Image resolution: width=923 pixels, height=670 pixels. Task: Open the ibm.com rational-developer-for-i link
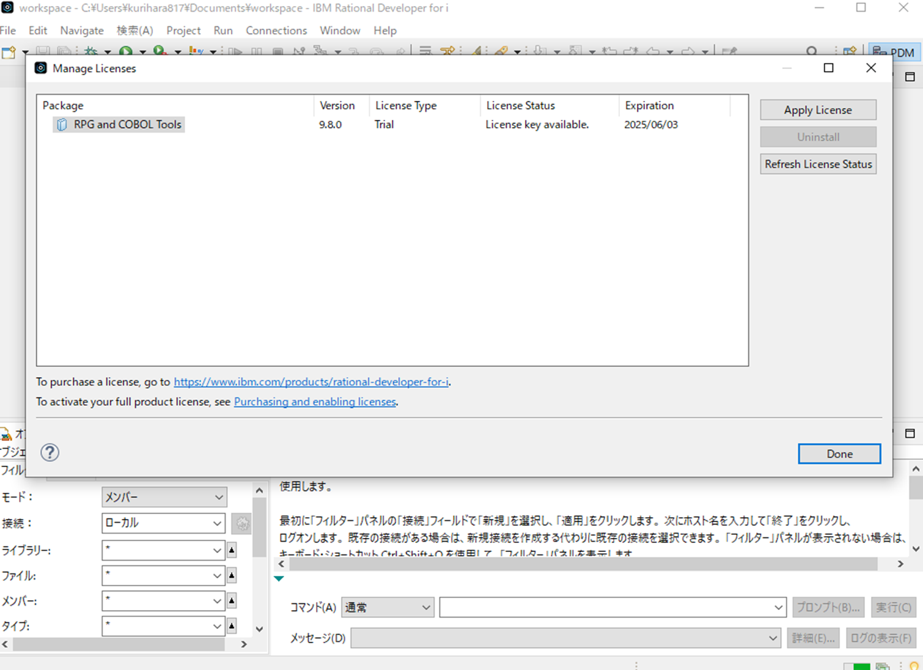pos(311,381)
